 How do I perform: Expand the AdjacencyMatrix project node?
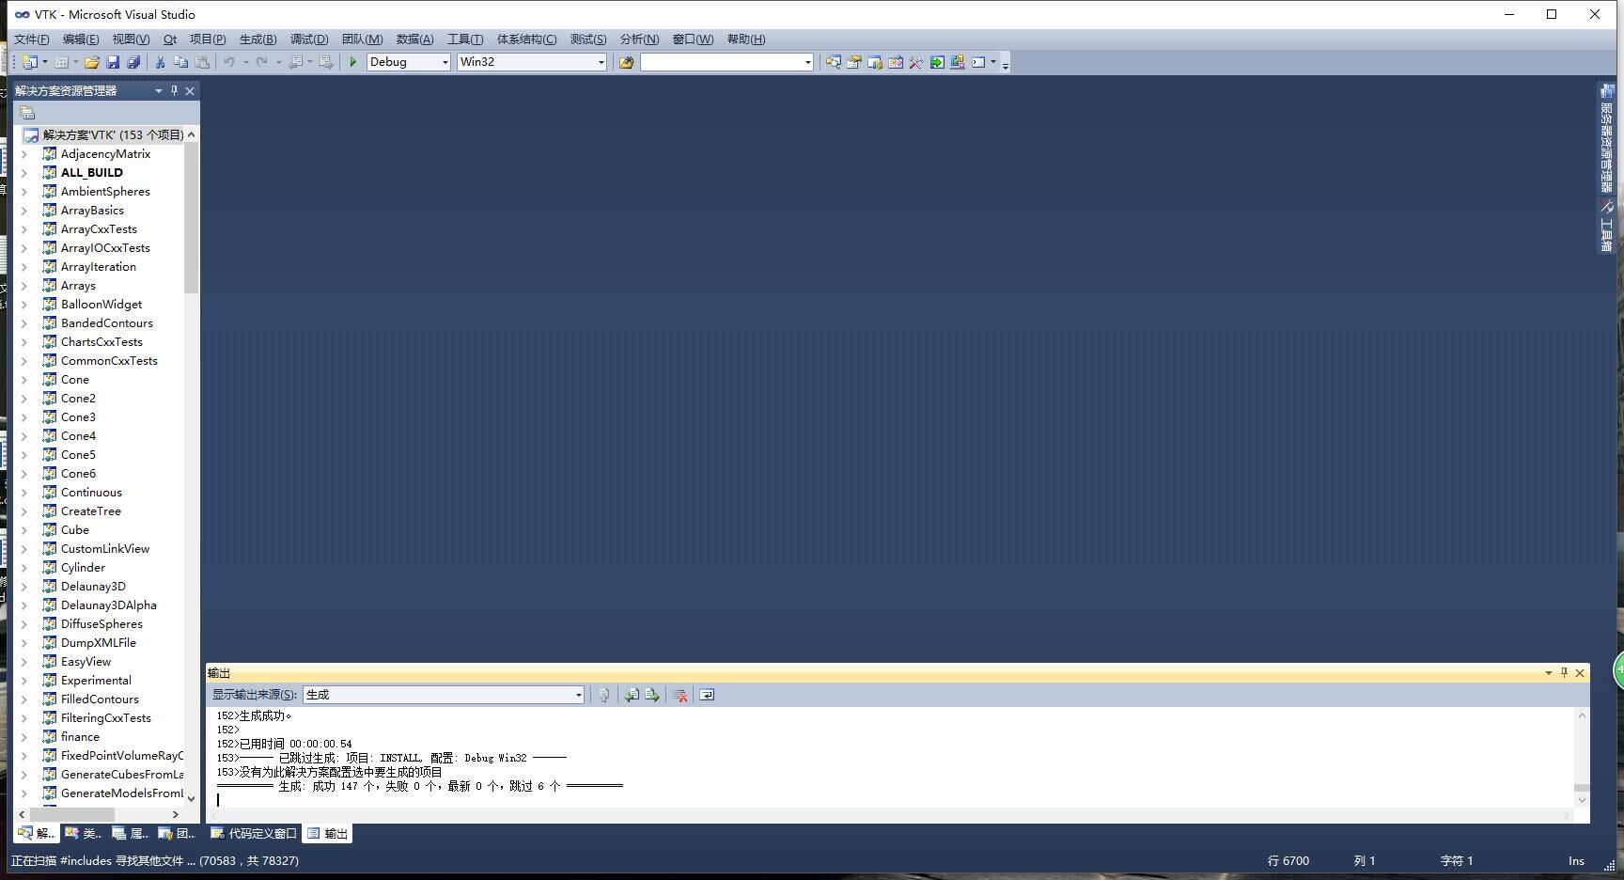(24, 154)
